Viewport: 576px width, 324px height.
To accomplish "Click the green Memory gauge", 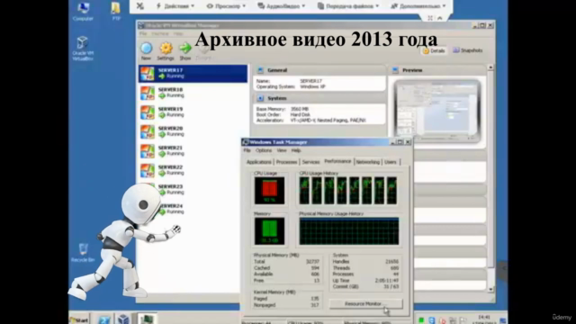I will (x=269, y=231).
